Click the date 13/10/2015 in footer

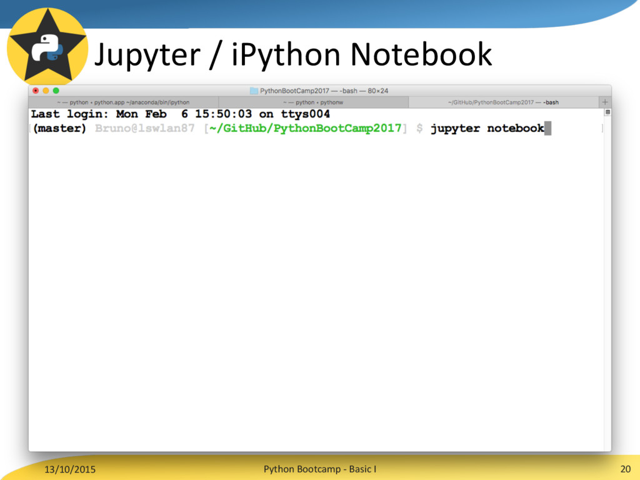click(x=70, y=469)
